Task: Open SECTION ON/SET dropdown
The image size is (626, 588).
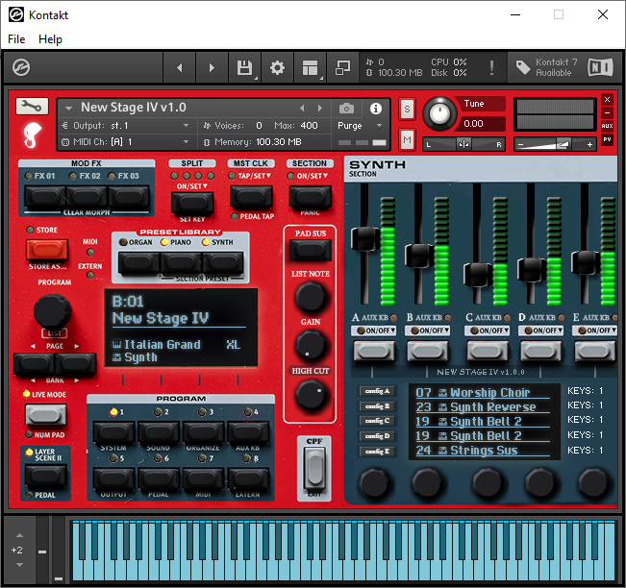Action: coord(313,176)
